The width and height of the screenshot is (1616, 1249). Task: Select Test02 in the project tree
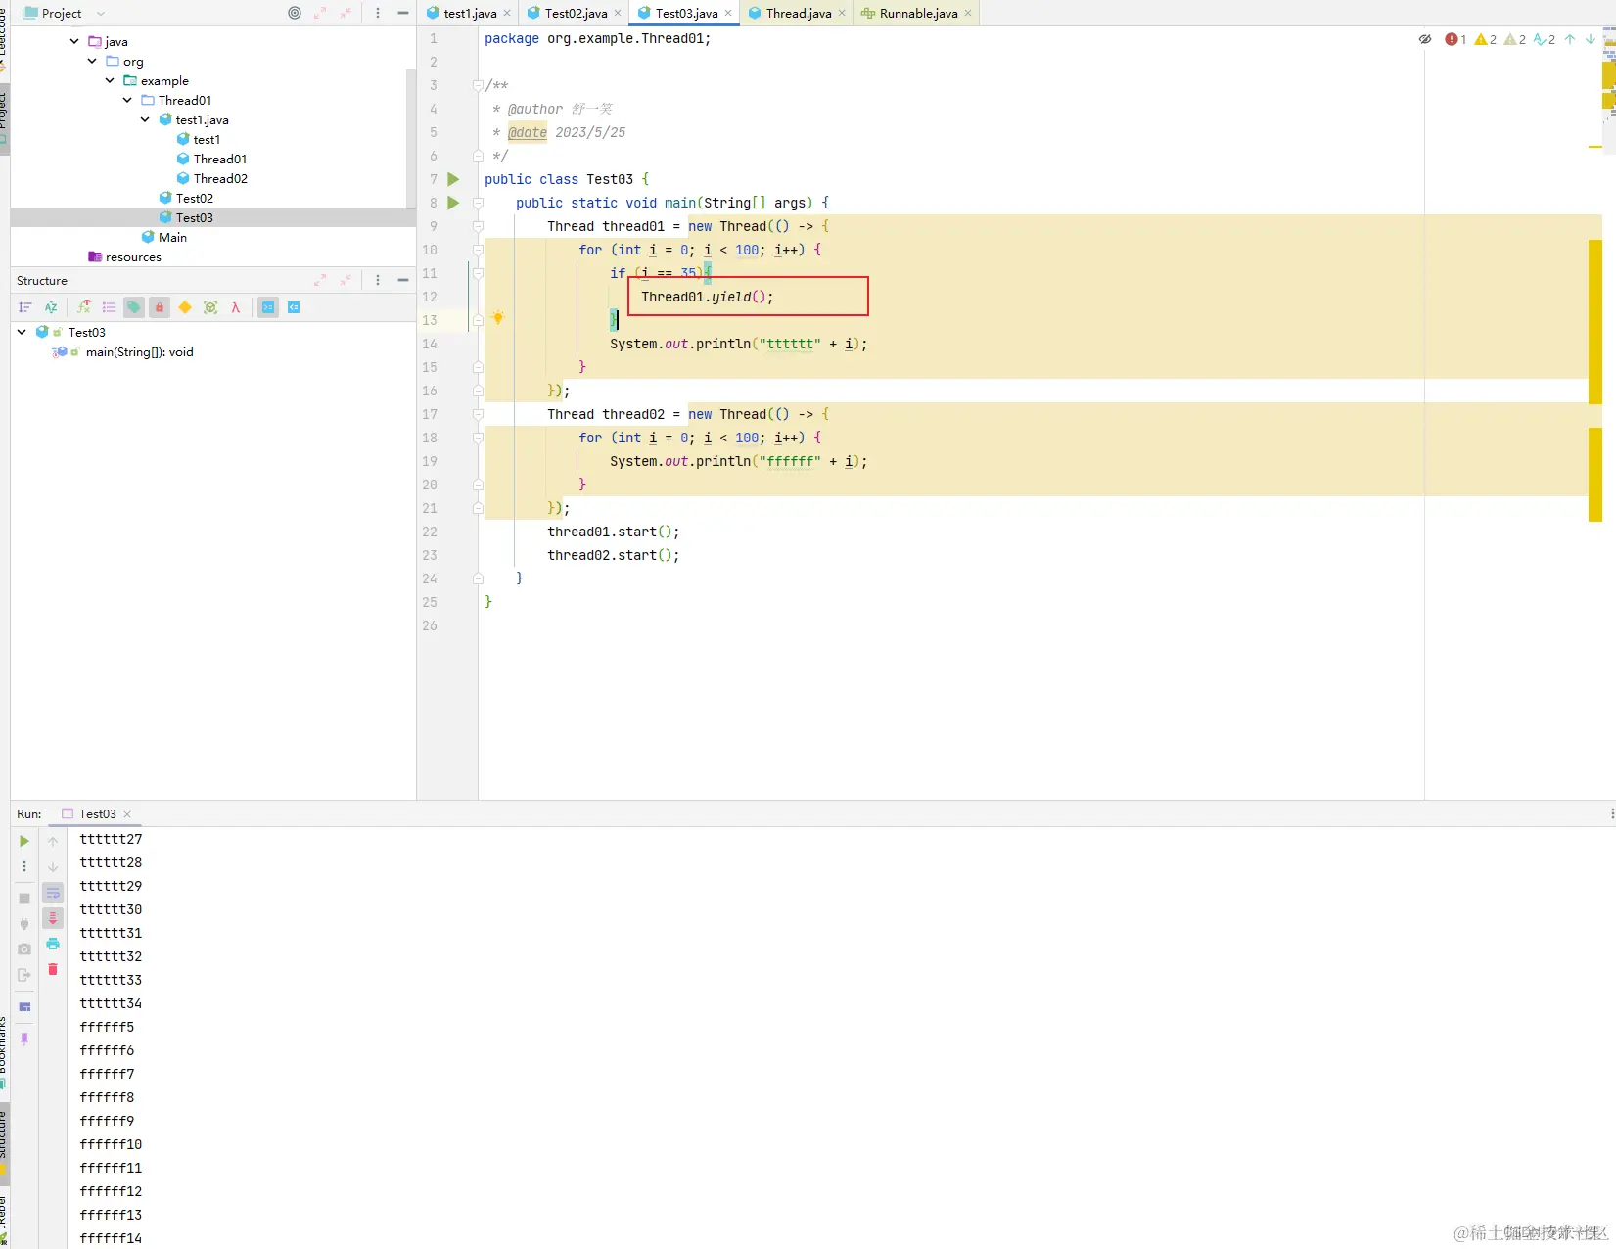(195, 198)
